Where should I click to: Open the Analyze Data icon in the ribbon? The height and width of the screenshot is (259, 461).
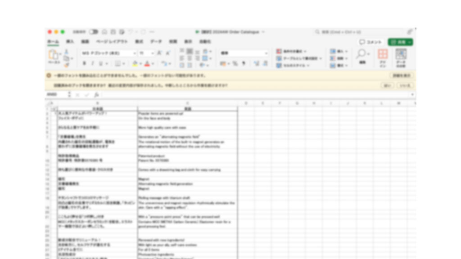(401, 58)
